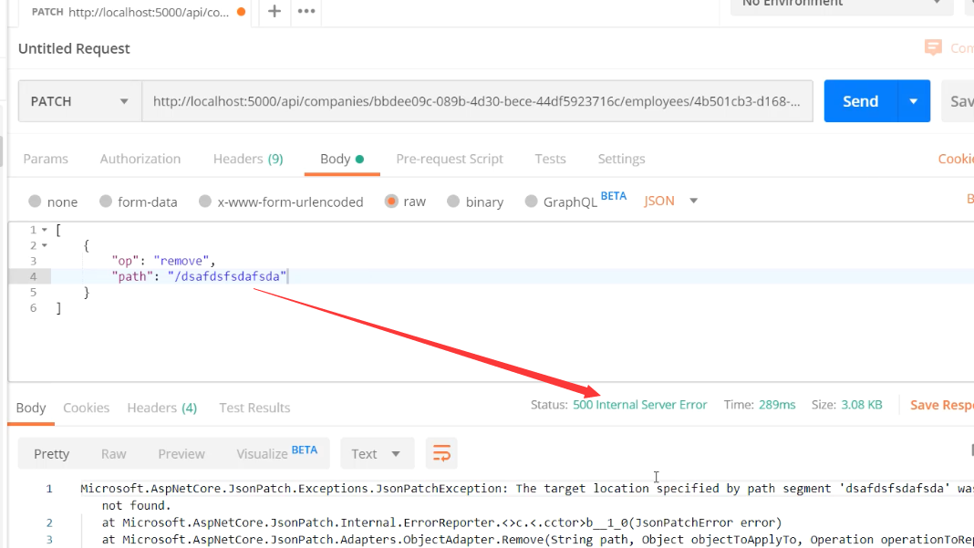Image resolution: width=974 pixels, height=548 pixels.
Task: Select the none body type
Action: 35,202
